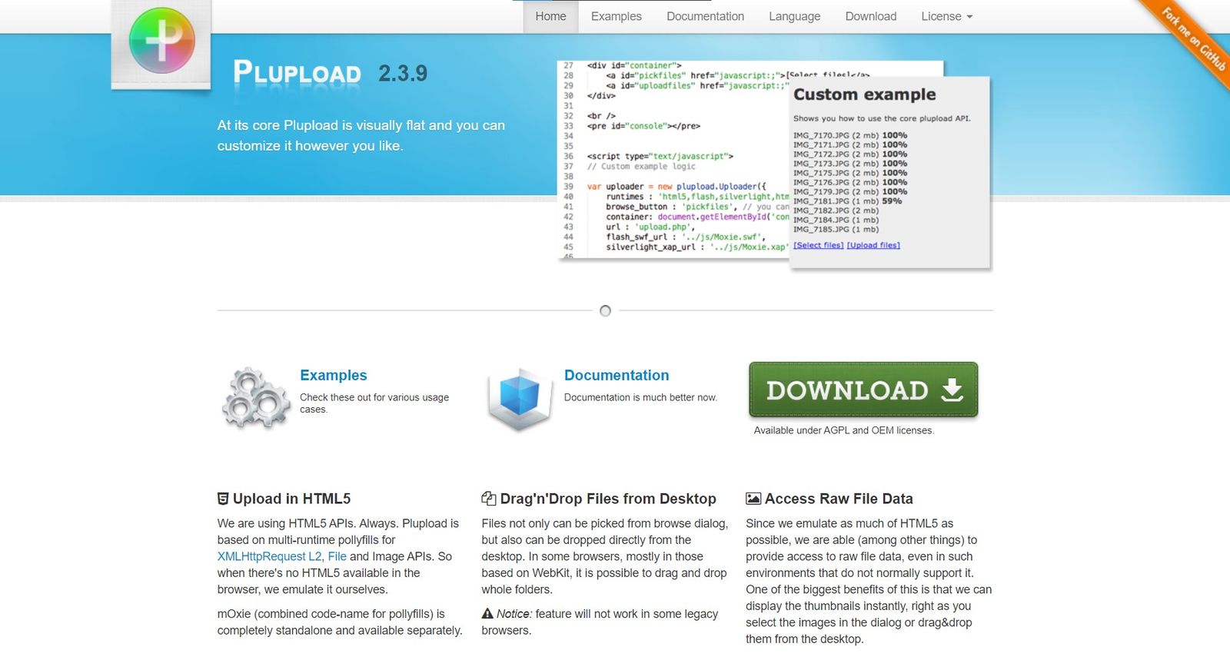Image resolution: width=1230 pixels, height=670 pixels.
Task: Click the PLUPLOAD title text
Action: click(x=298, y=73)
